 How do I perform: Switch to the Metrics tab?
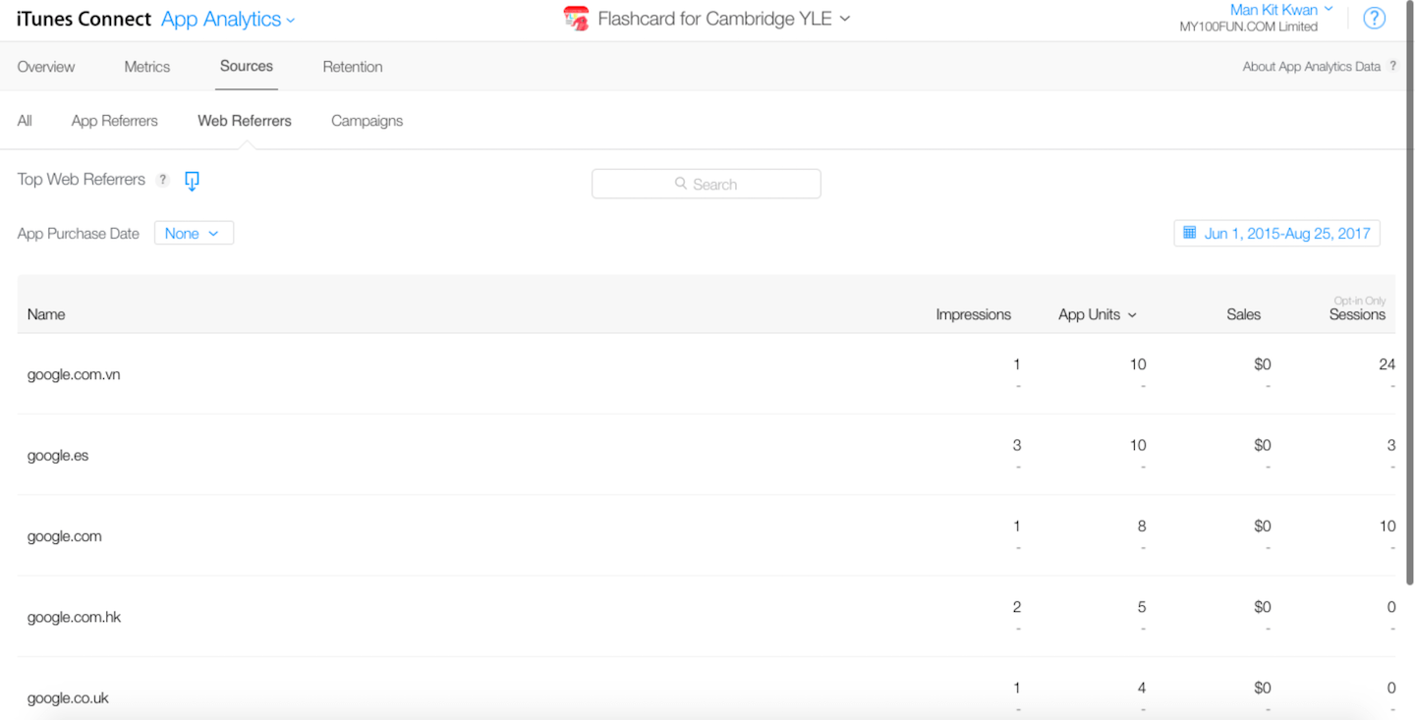(147, 67)
